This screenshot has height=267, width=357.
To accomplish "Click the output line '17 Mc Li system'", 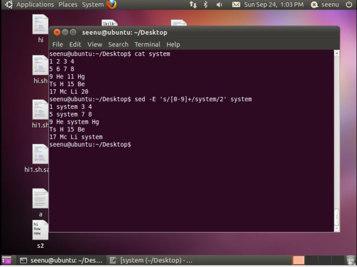I will (76, 137).
